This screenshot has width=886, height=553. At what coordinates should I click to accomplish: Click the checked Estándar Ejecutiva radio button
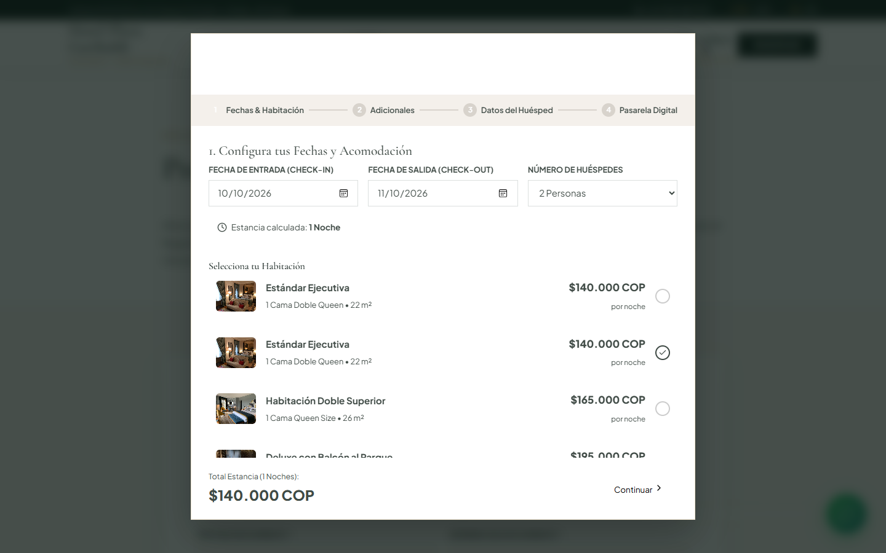tap(663, 353)
